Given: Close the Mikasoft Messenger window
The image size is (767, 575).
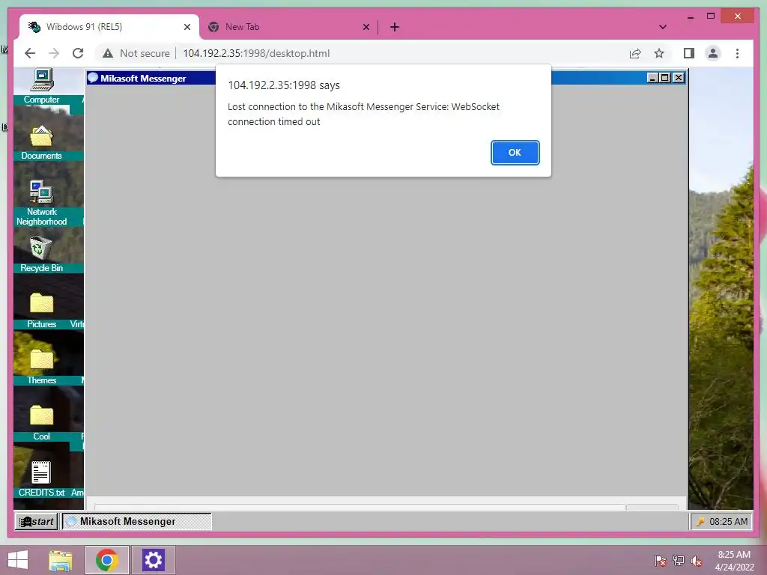Looking at the screenshot, I should (678, 78).
